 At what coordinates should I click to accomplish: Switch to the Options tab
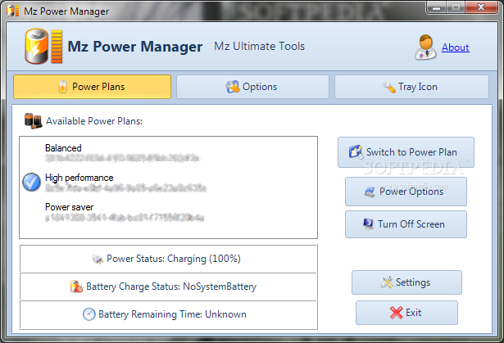click(252, 87)
